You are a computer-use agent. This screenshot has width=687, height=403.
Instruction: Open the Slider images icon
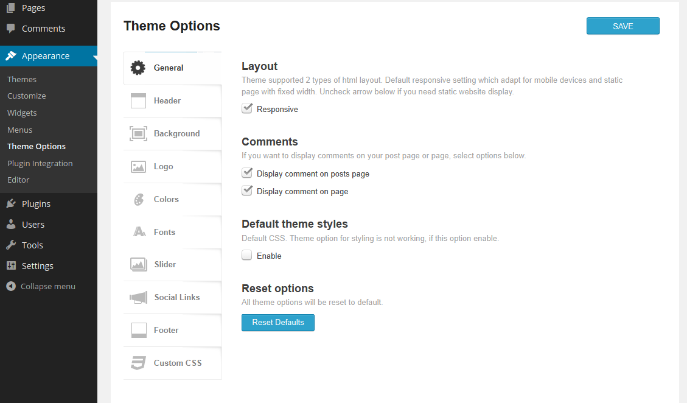138,265
